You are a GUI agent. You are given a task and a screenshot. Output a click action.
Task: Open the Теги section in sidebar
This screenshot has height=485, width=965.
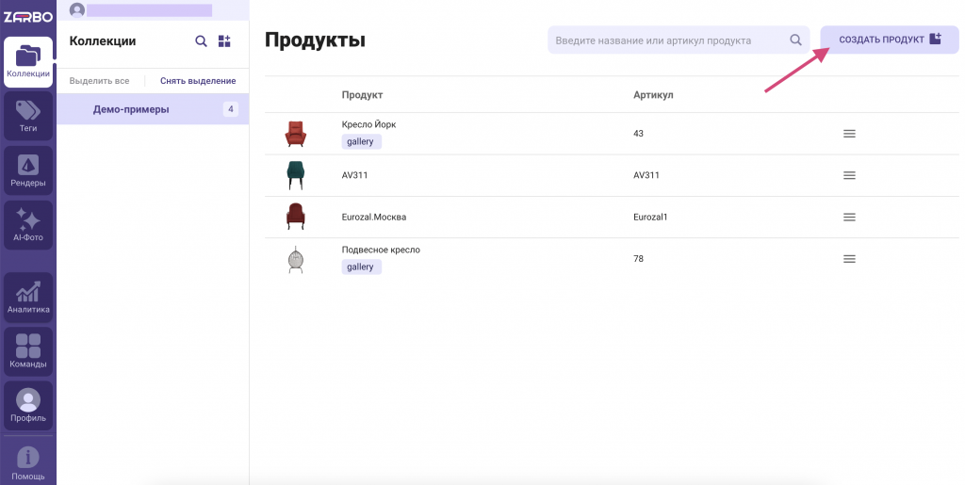(28, 117)
